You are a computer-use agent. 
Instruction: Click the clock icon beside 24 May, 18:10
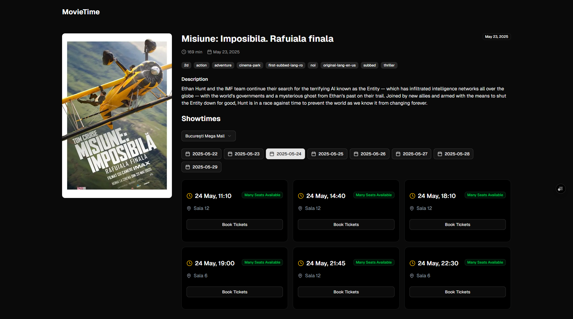[x=412, y=196]
